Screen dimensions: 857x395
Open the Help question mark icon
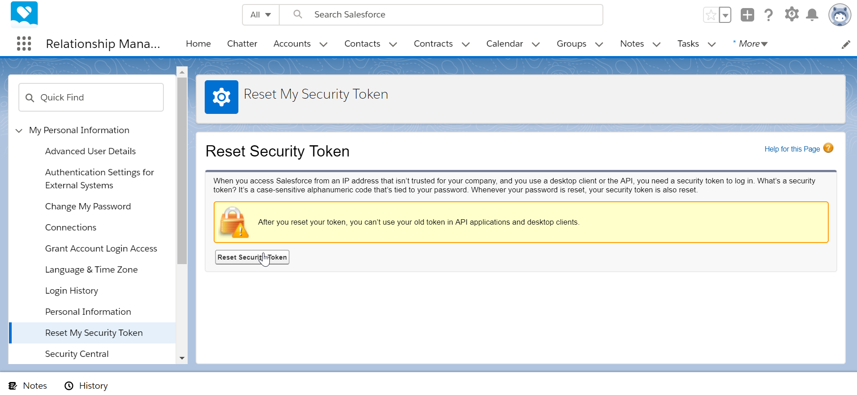coord(769,15)
